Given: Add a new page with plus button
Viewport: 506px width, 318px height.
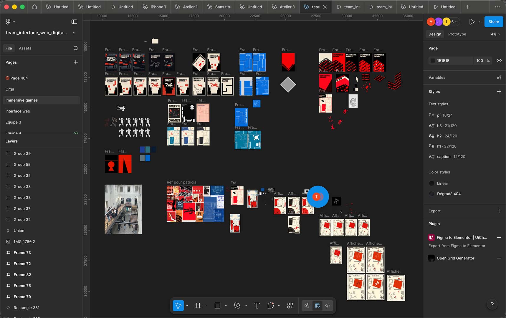Looking at the screenshot, I should click(x=76, y=62).
